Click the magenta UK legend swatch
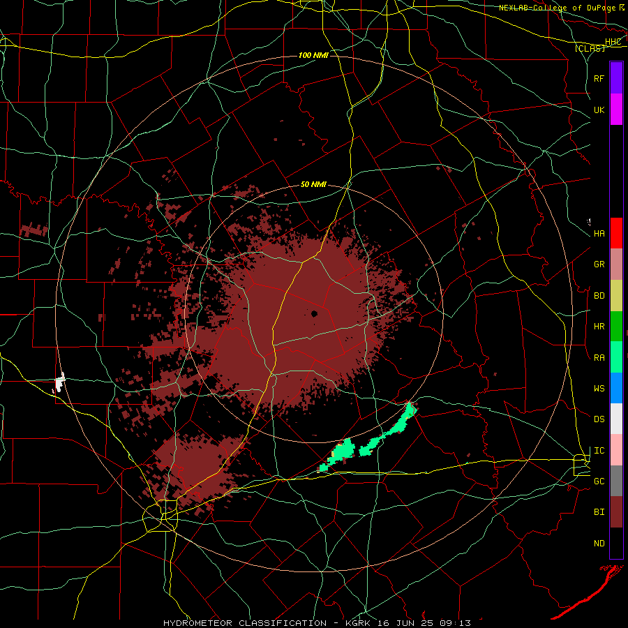Viewport: 628px width, 628px height. pyautogui.click(x=616, y=110)
